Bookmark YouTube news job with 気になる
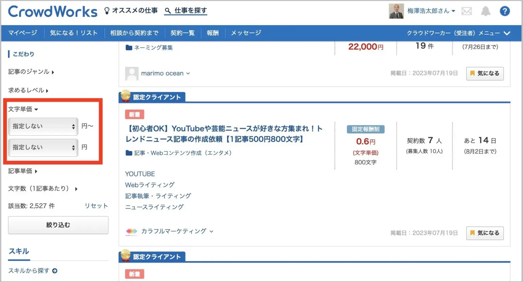Screen dimensions: 523x282 (x=485, y=233)
